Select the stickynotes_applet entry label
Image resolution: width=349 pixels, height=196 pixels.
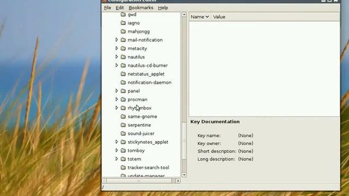pos(148,142)
